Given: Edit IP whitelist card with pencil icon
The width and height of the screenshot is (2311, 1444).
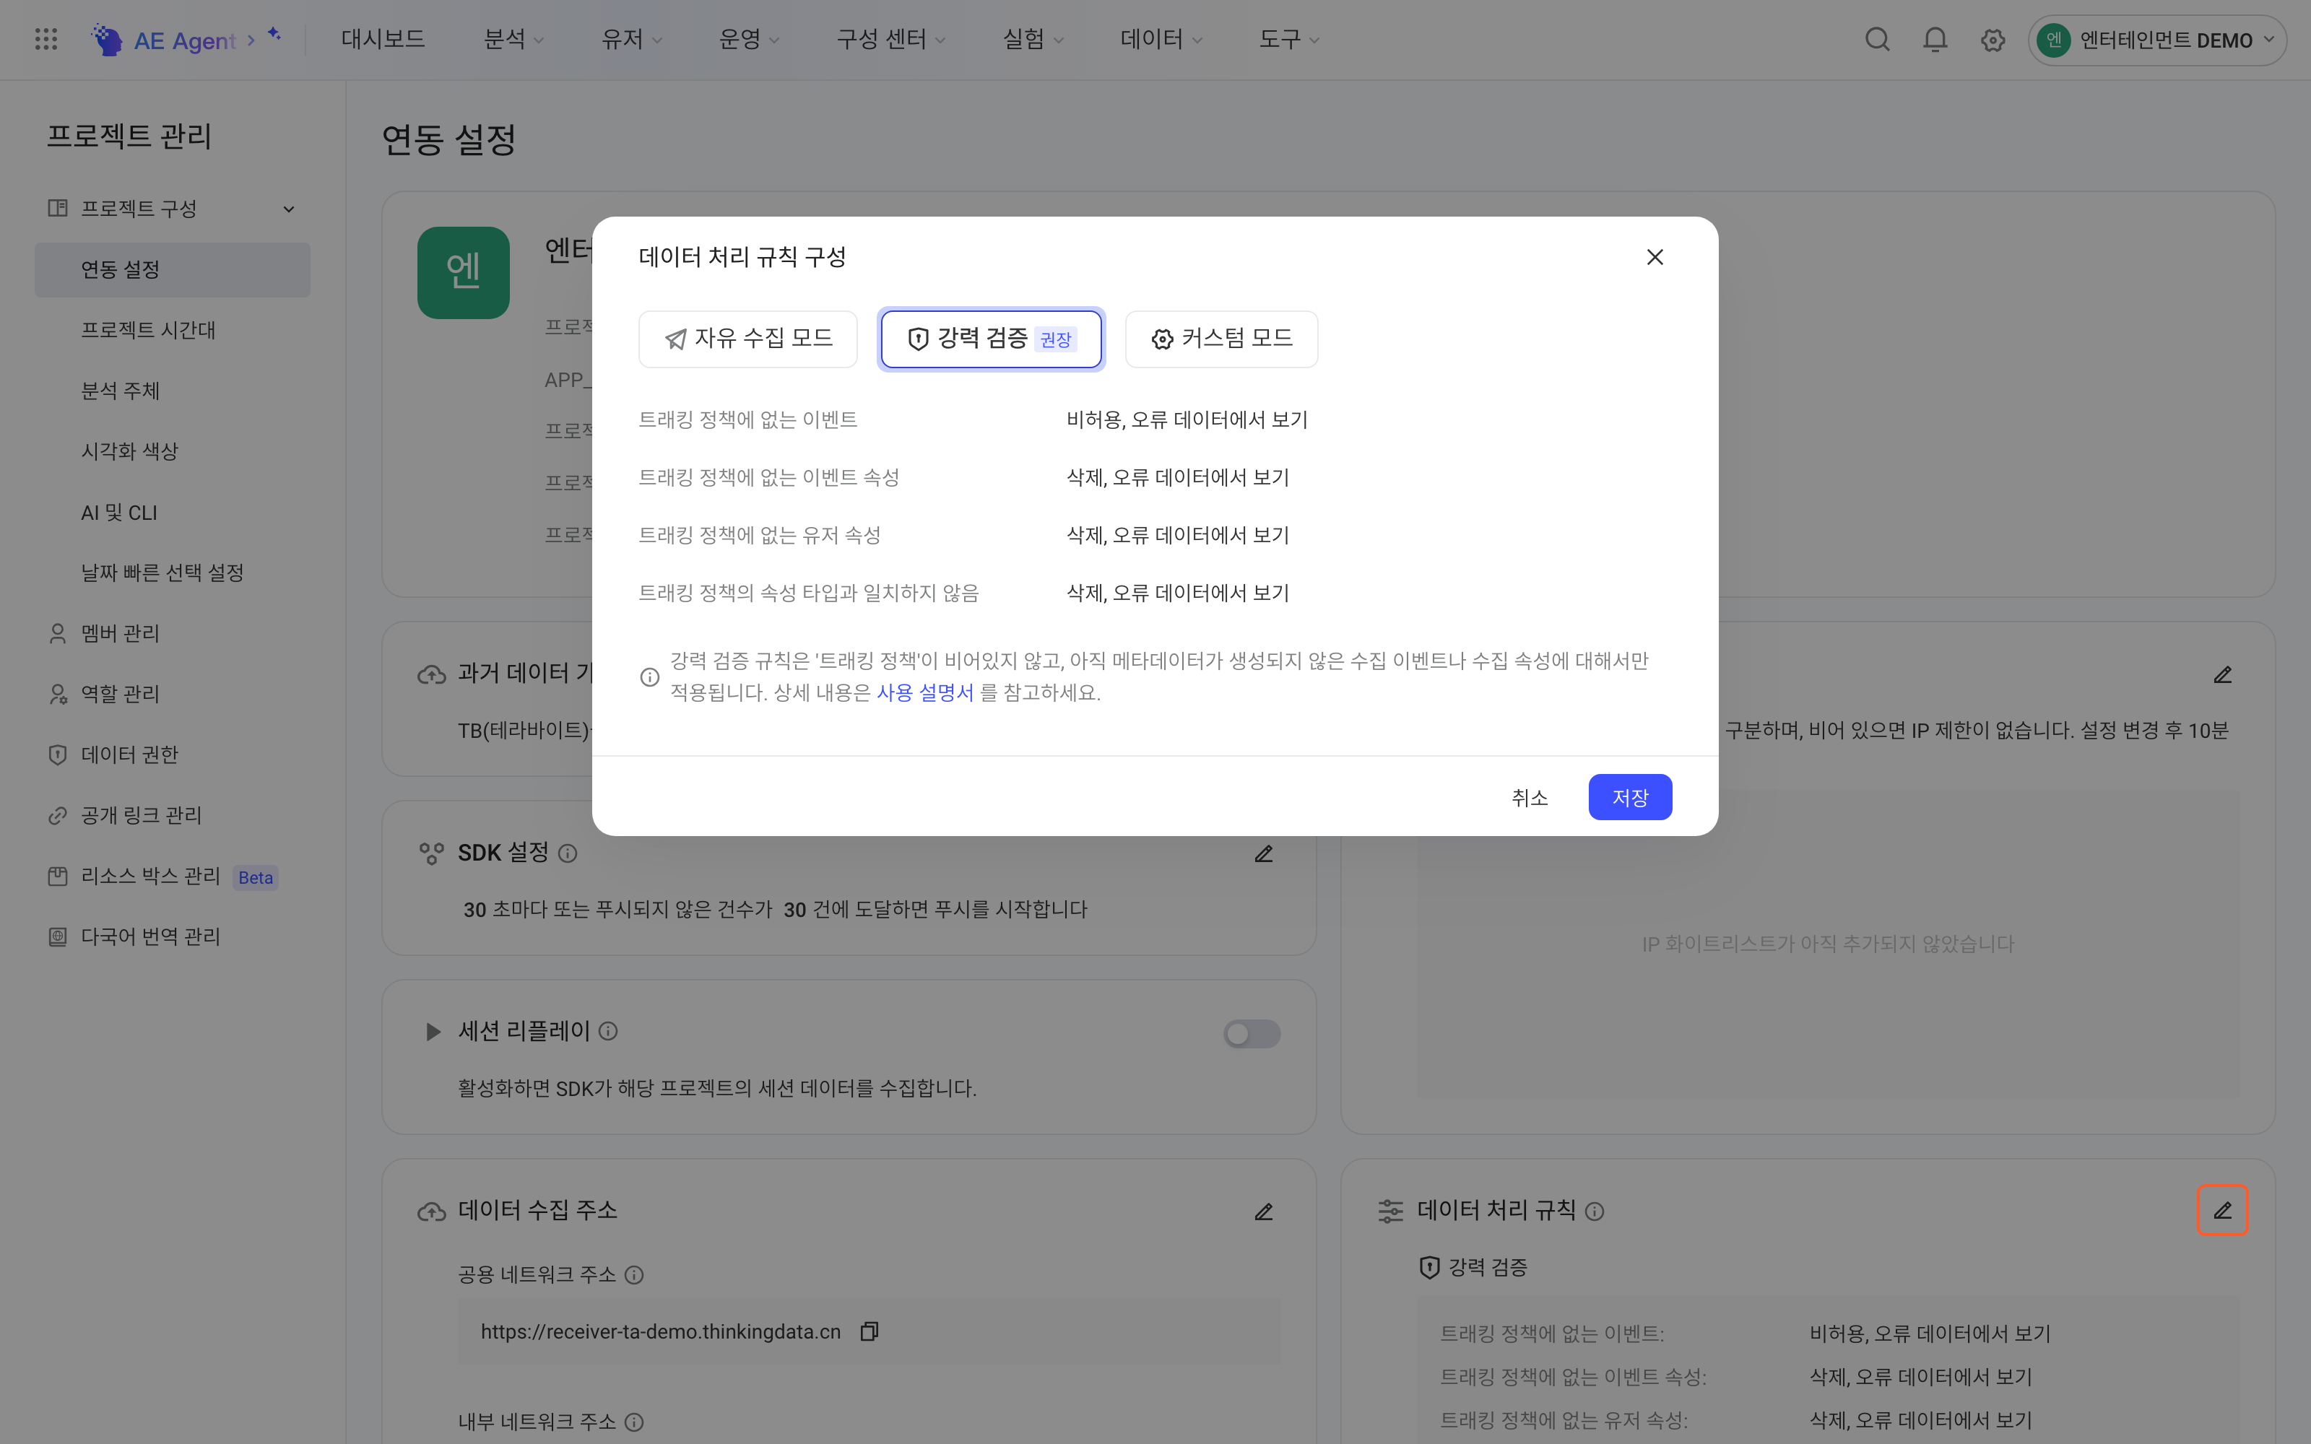Looking at the screenshot, I should coord(2222,674).
